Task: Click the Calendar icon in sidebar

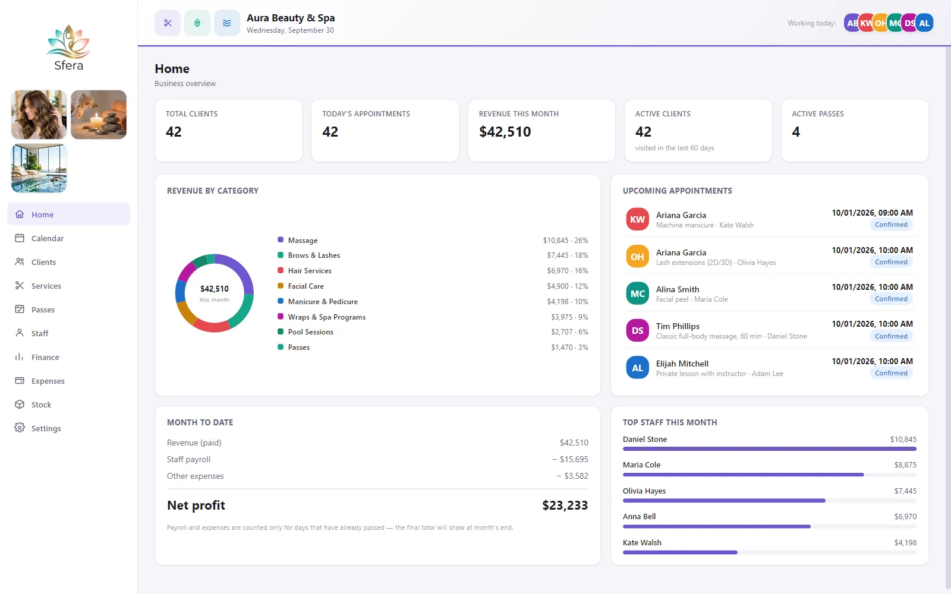Action: [20, 238]
